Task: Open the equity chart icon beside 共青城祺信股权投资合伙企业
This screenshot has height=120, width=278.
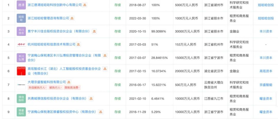Action: [91, 99]
